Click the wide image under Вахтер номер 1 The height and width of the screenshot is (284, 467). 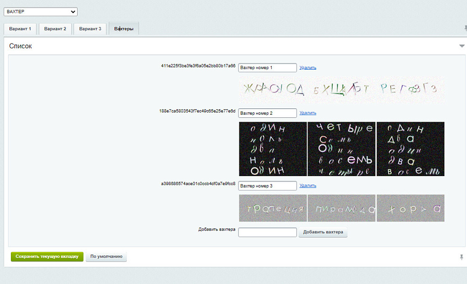[342, 89]
